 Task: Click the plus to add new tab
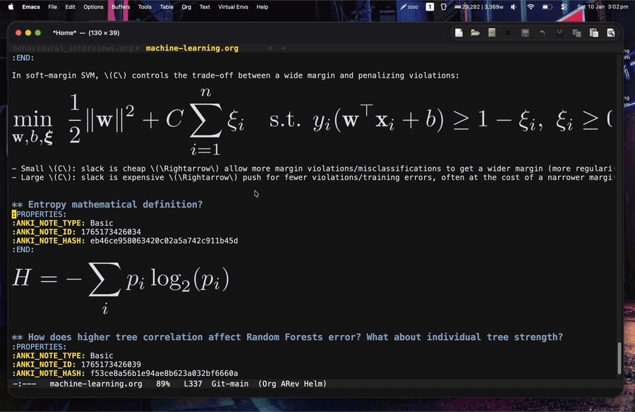(284, 49)
